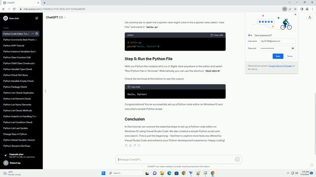The width and height of the screenshot is (316, 177).
Task: Open Microsoft Edge from taskbar
Action: pyautogui.click(x=169, y=173)
